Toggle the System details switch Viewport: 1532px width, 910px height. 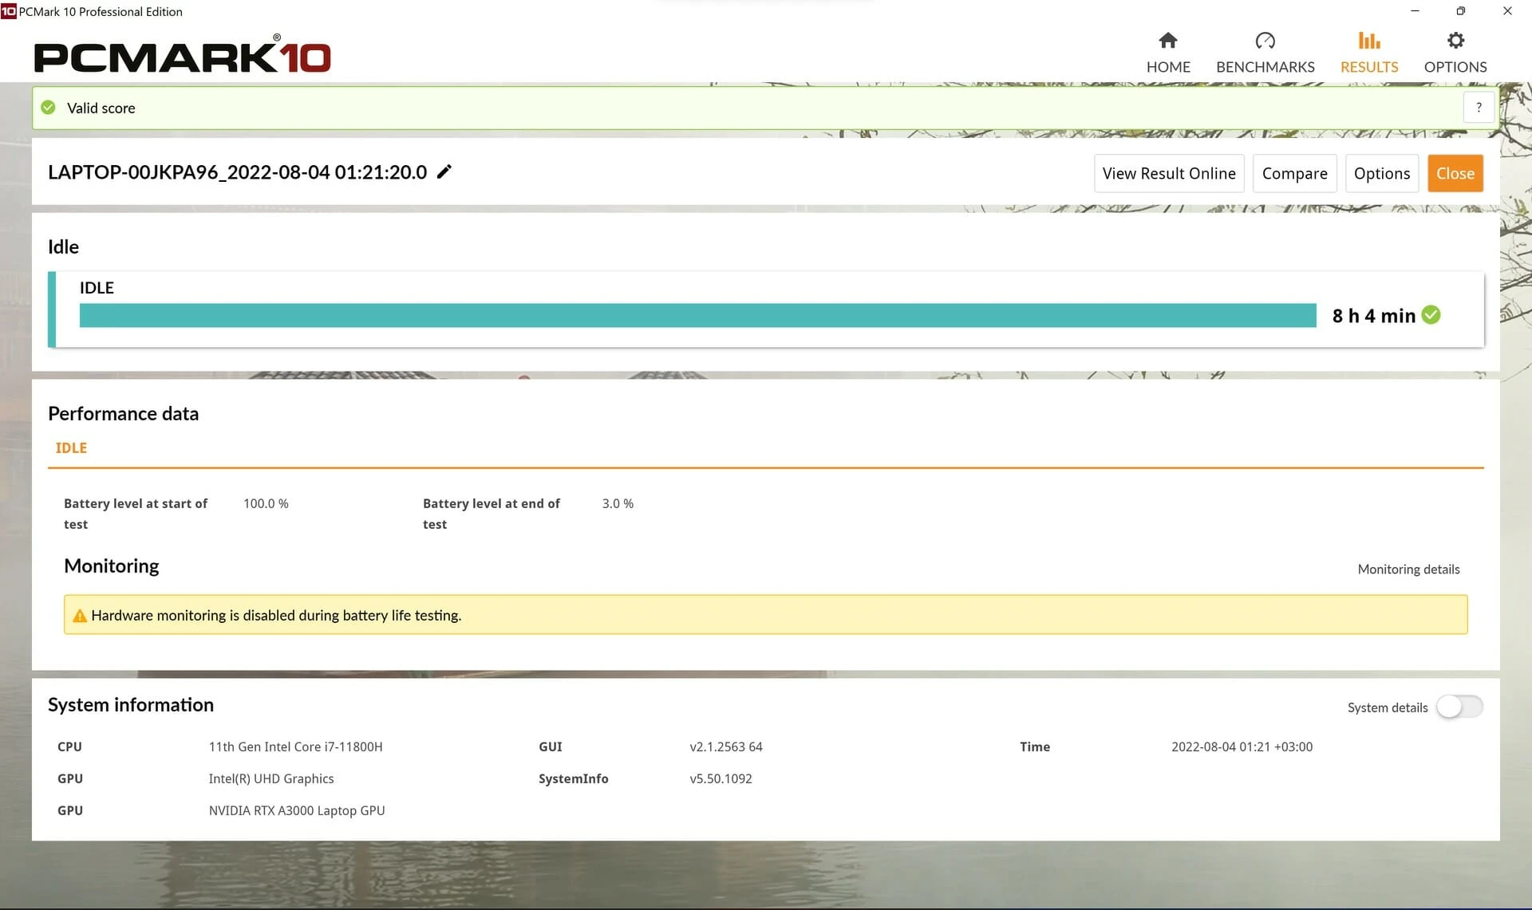(x=1459, y=707)
